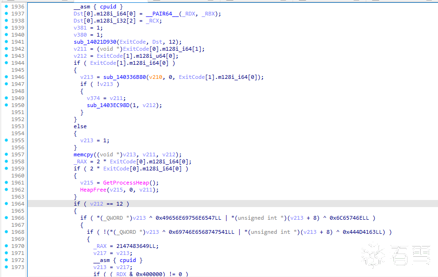The image size is (438, 277).
Task: Toggle breakpoint dot on line 1936
Action: point(7,6)
